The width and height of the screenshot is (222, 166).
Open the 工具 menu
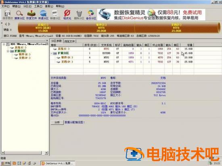point(38,6)
